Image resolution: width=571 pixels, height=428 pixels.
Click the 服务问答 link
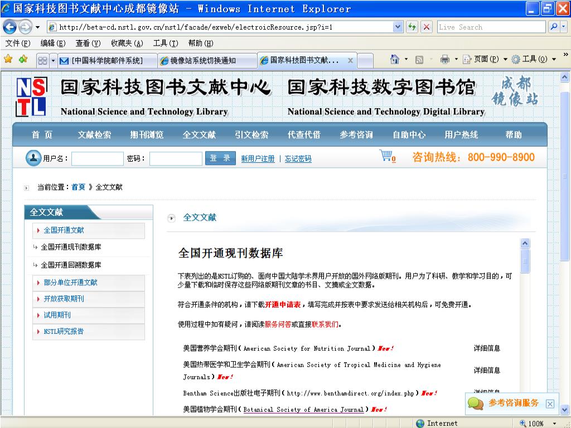click(x=278, y=324)
